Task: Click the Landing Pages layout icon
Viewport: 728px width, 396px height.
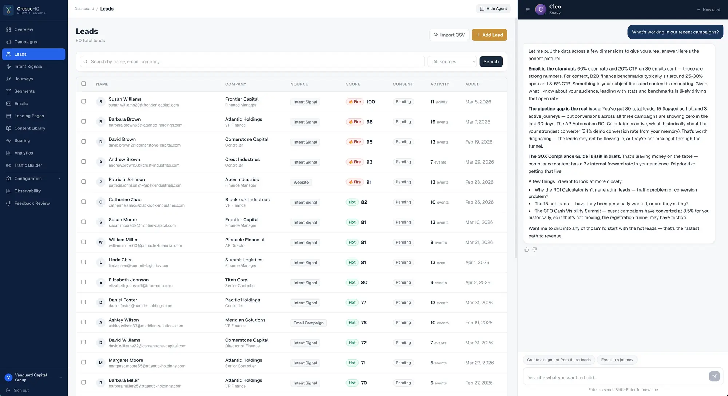Action: [x=8, y=116]
